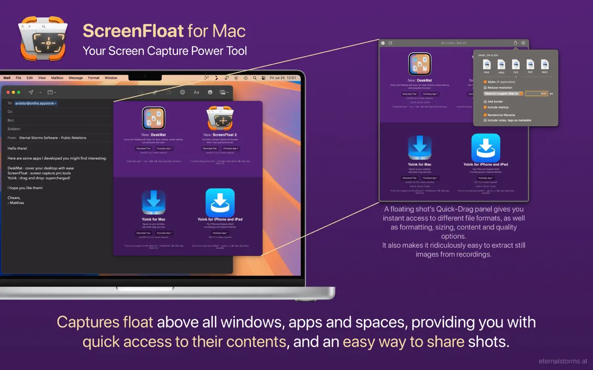
Task: Click ScreenFloat 2 app icon in shot over Mail
Action: (x=220, y=119)
